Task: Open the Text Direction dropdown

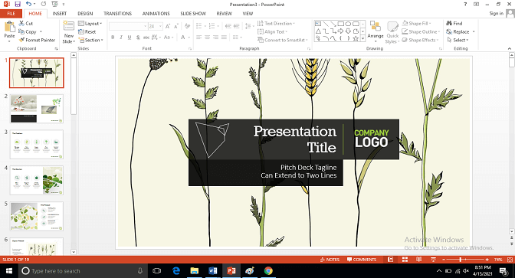Action: [x=276, y=23]
